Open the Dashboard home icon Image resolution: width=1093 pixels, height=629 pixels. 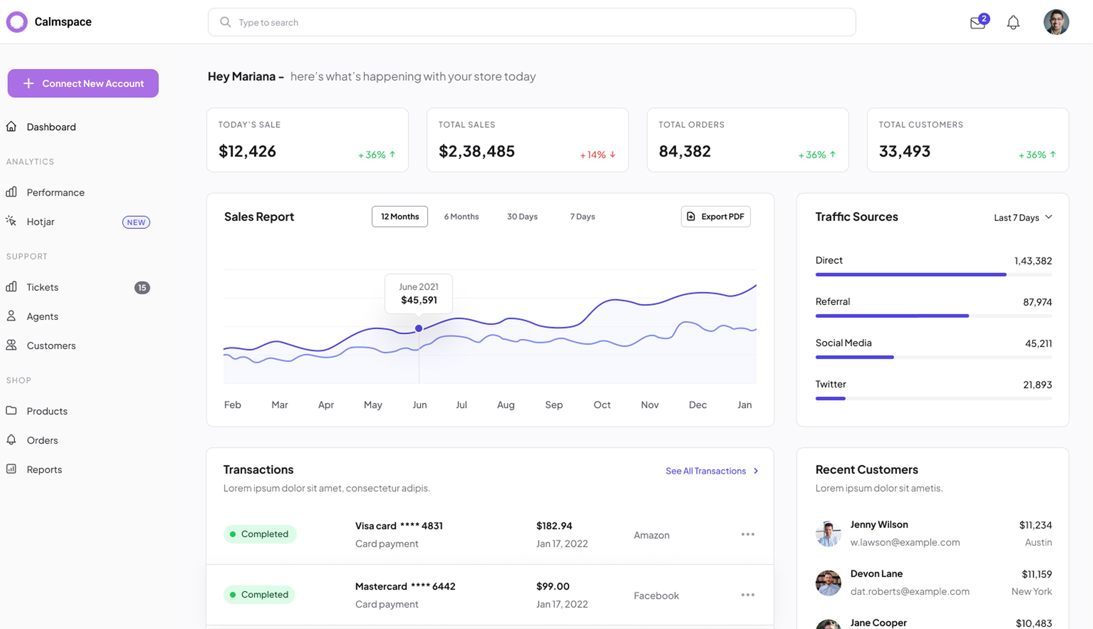(x=11, y=127)
